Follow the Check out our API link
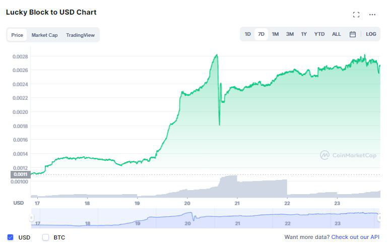 click(355, 237)
